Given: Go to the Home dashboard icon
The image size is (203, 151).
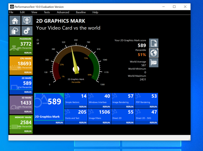Looking at the screenshot, I should click(15, 20).
